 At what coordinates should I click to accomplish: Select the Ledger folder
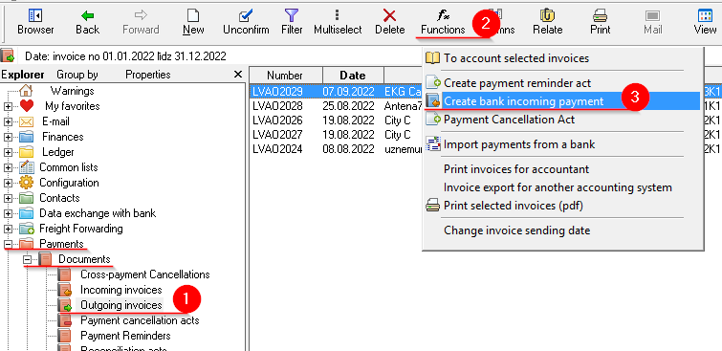(x=58, y=152)
